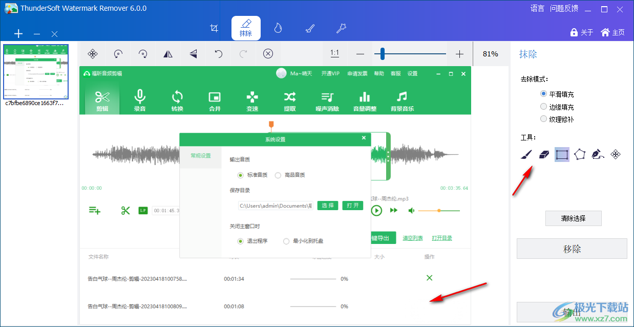This screenshot has height=327, width=634.
Task: Rotate image counter-clockwise
Action: [118, 54]
